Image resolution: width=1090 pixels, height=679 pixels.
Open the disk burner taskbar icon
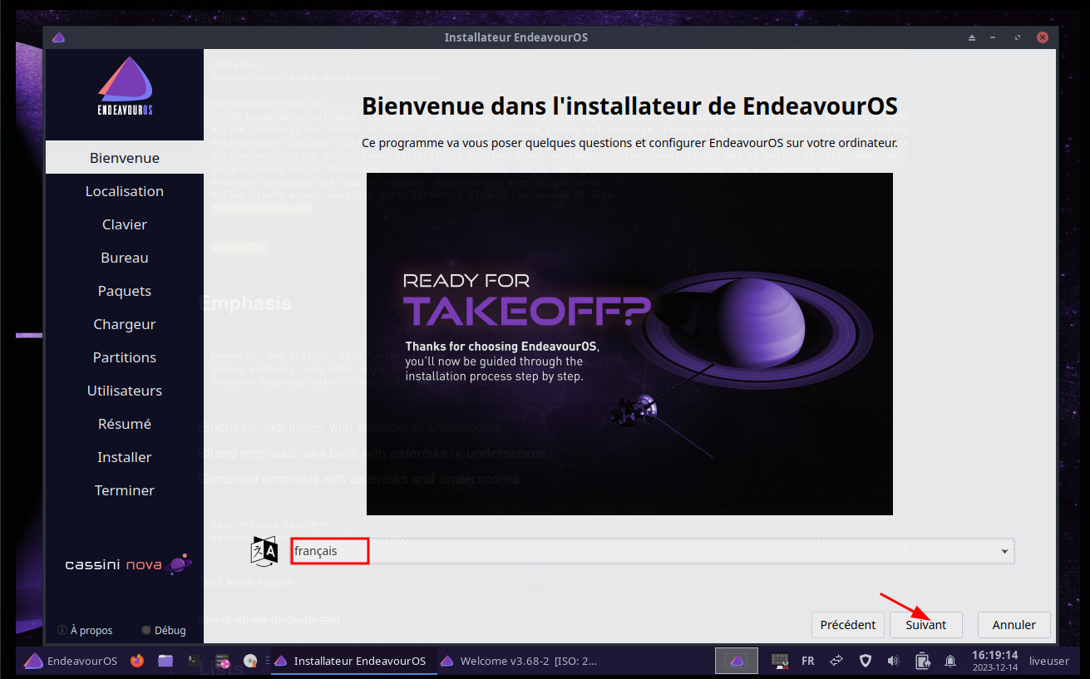(x=249, y=662)
